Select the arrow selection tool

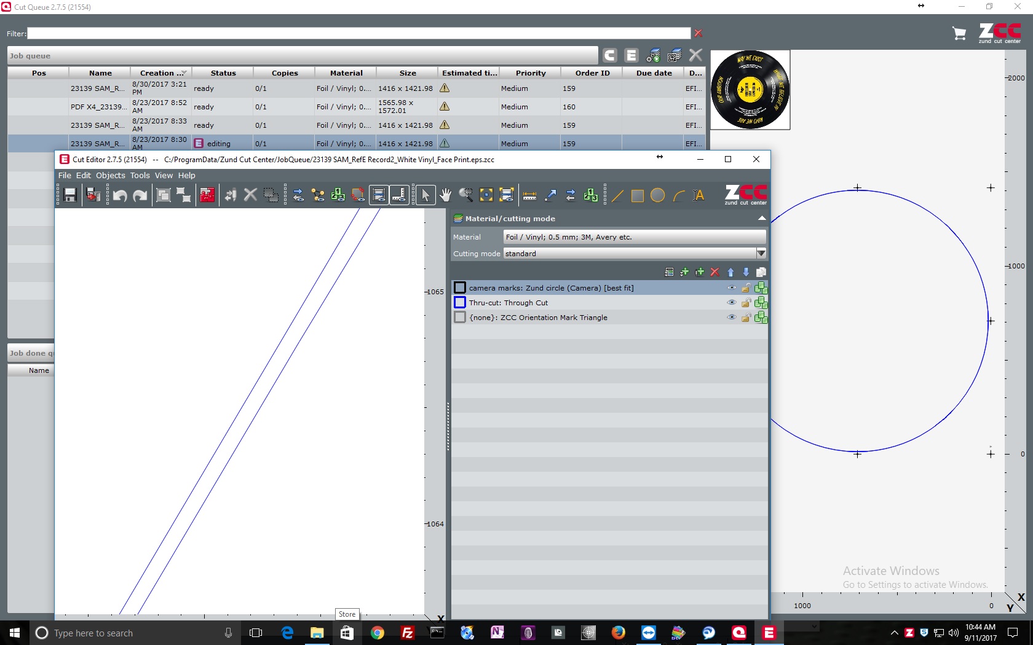point(425,195)
